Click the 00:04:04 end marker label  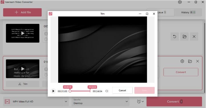point(92,87)
